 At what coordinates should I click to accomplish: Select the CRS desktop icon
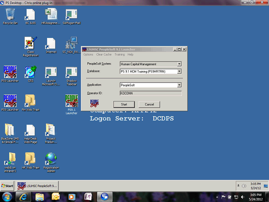pyautogui.click(x=31, y=74)
